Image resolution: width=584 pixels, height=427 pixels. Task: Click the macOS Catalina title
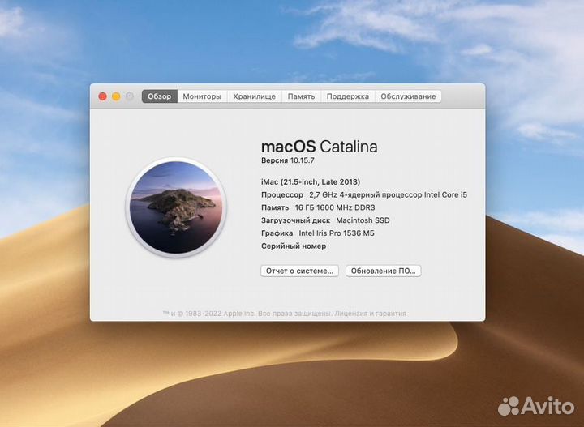(x=320, y=147)
